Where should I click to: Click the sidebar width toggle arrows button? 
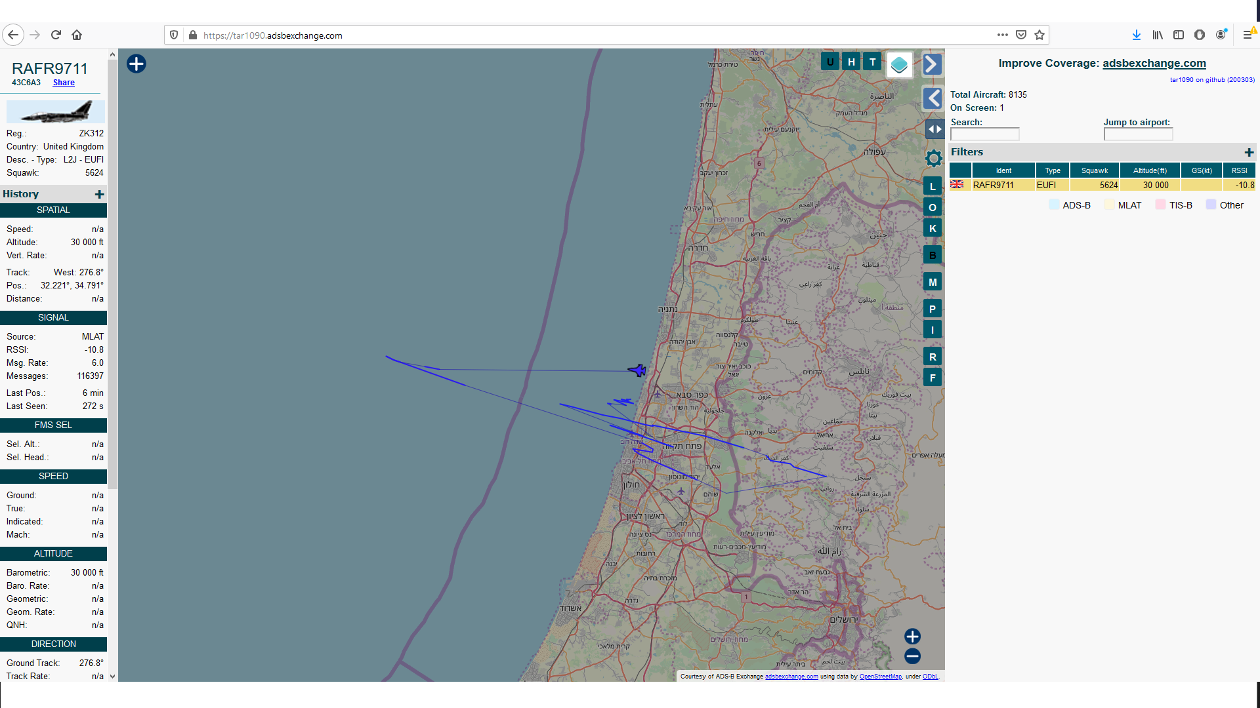(x=934, y=129)
